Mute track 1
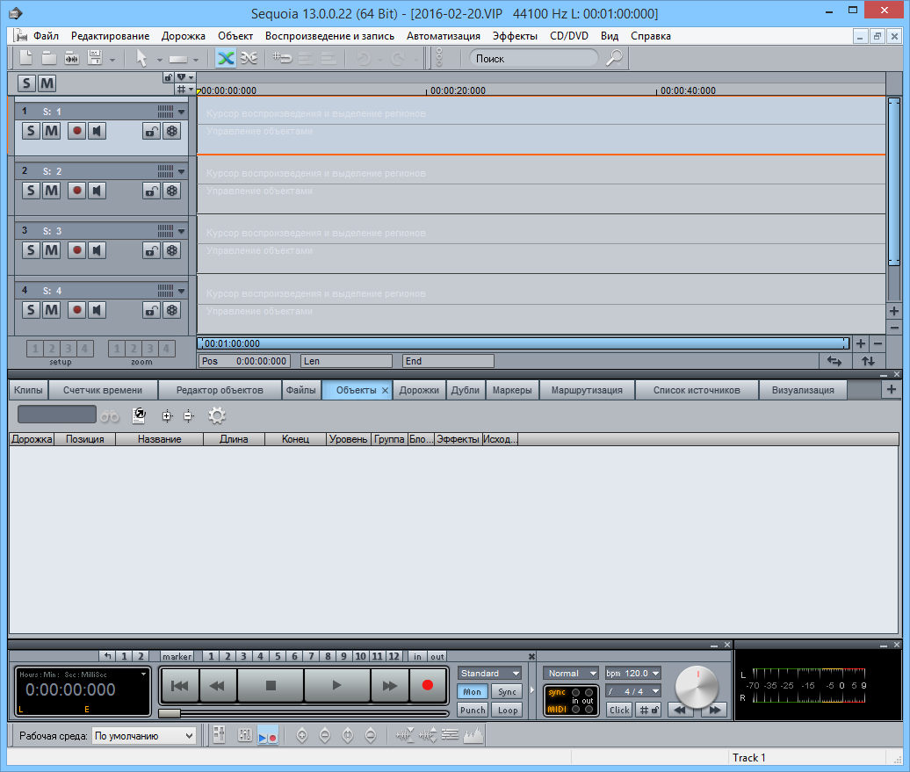The image size is (910, 772). [52, 131]
